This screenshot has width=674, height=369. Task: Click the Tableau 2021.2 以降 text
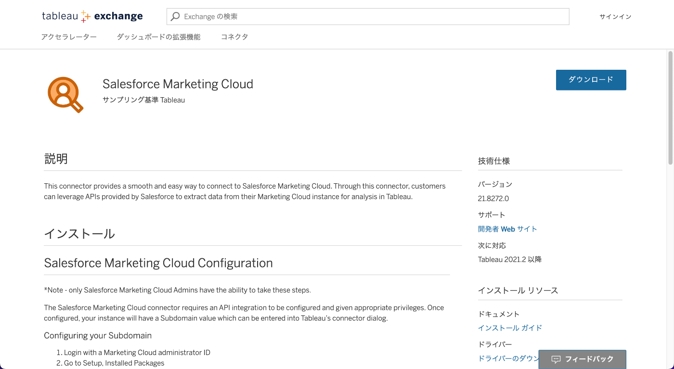tap(510, 259)
